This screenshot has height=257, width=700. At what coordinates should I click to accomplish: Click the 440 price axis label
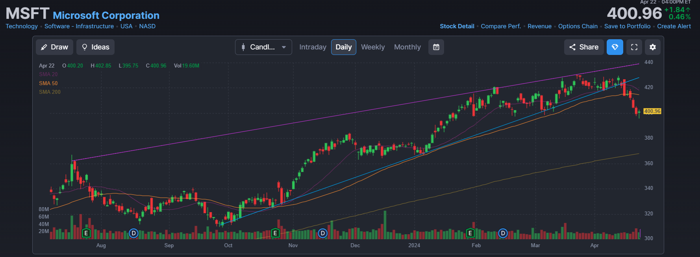[648, 62]
